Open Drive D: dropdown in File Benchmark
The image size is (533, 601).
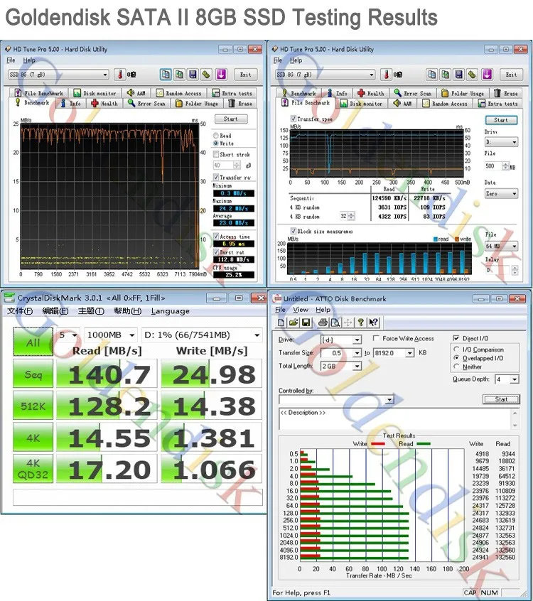(501, 142)
